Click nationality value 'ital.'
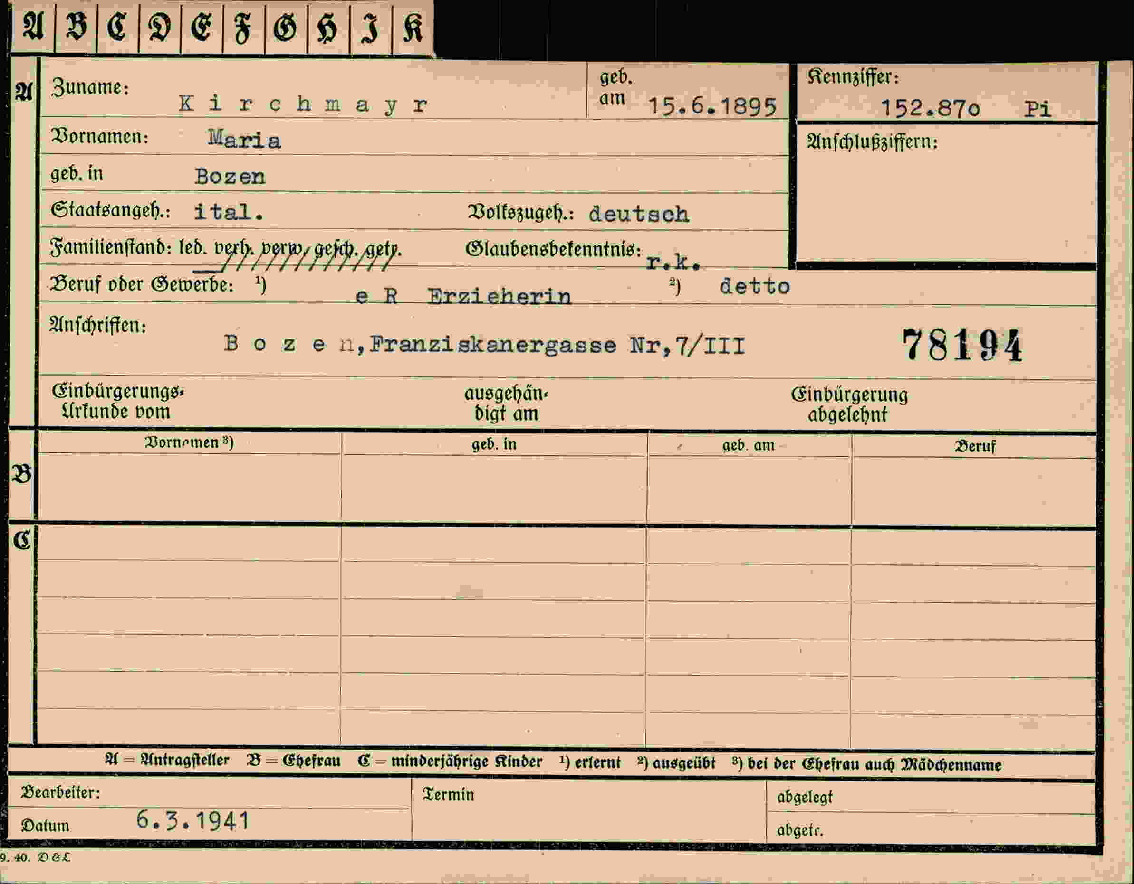Viewport: 1134px width, 884px height. pyautogui.click(x=229, y=212)
